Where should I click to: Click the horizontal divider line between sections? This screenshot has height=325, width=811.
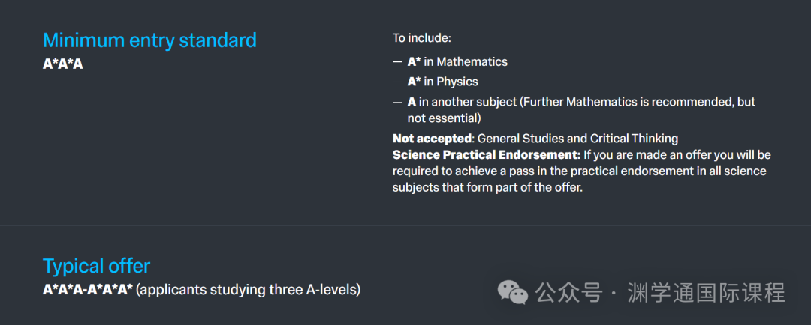click(x=405, y=225)
